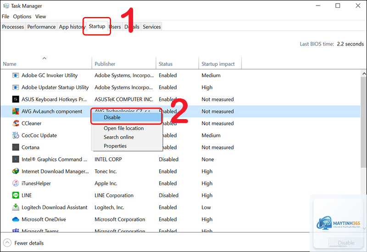Viewport: 367px width, 252px height.
Task: Select the Logitech Download Assistant name
Action: tap(54, 207)
